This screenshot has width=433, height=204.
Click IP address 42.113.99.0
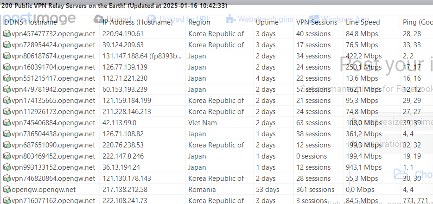(119, 123)
